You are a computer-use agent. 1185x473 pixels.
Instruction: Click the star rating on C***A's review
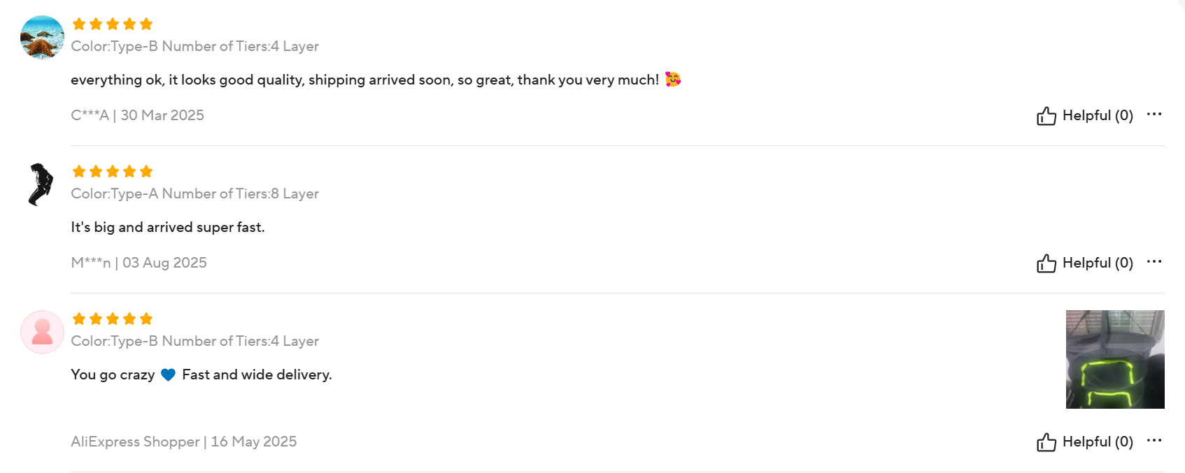pos(113,24)
